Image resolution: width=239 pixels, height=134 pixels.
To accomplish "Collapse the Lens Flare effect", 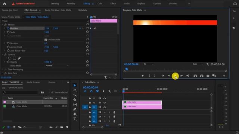I will pyautogui.click(x=3, y=73).
